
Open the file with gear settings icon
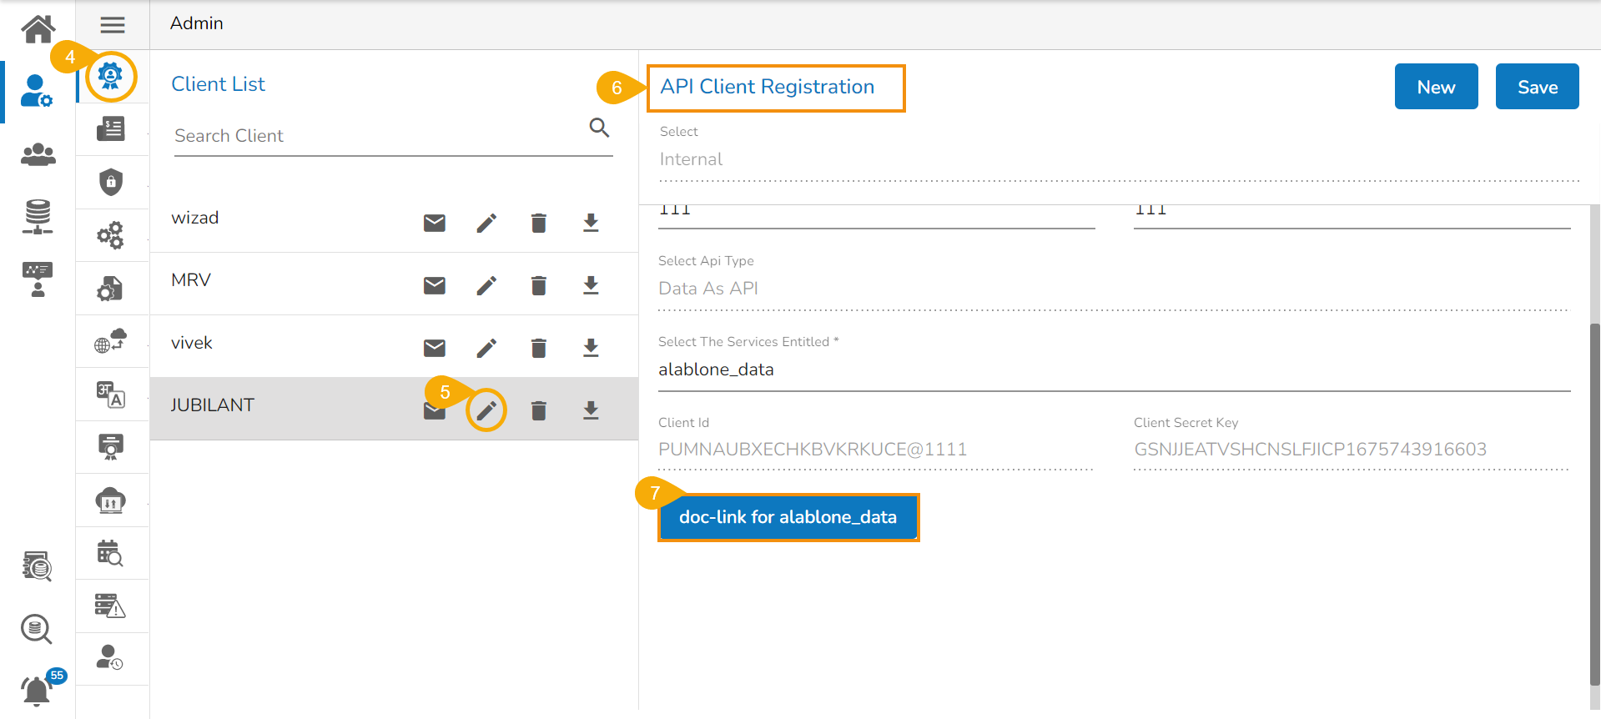tap(110, 289)
